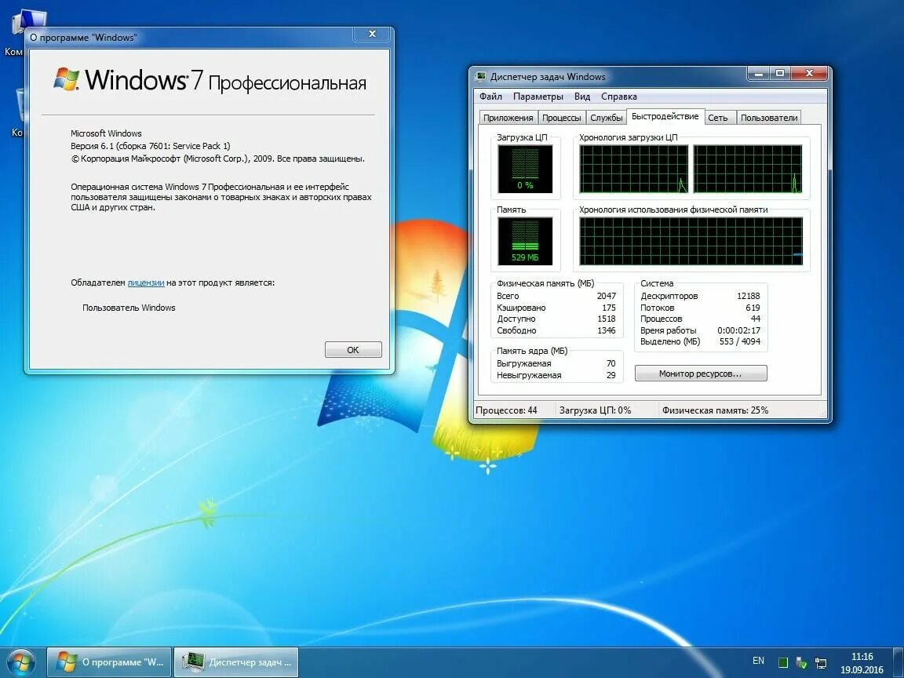Open the лицензии link
The height and width of the screenshot is (678, 904).
click(146, 282)
